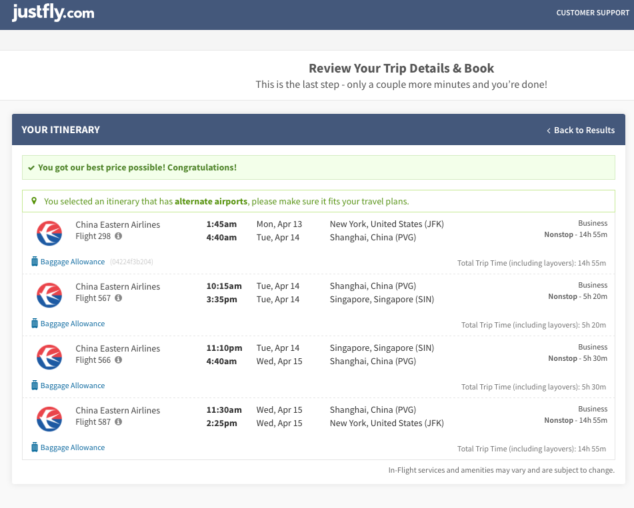634x508 pixels.
Task: Open info icon next to Flight 567
Action: tap(119, 298)
